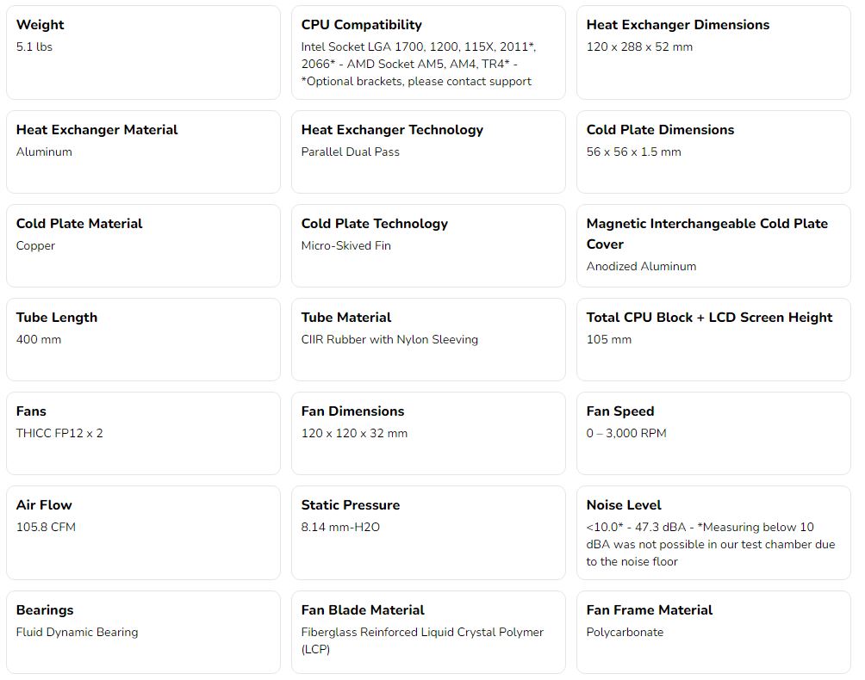Select the Heat Exchanger Dimensions card
This screenshot has height=680, width=865.
point(713,53)
